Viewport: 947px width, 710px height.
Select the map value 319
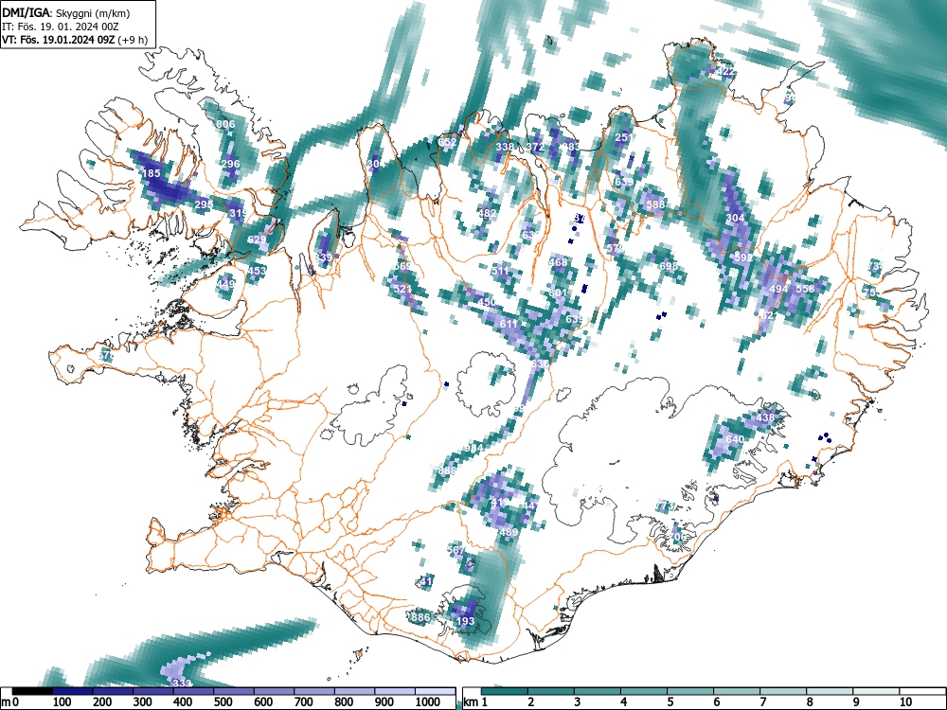point(238,213)
